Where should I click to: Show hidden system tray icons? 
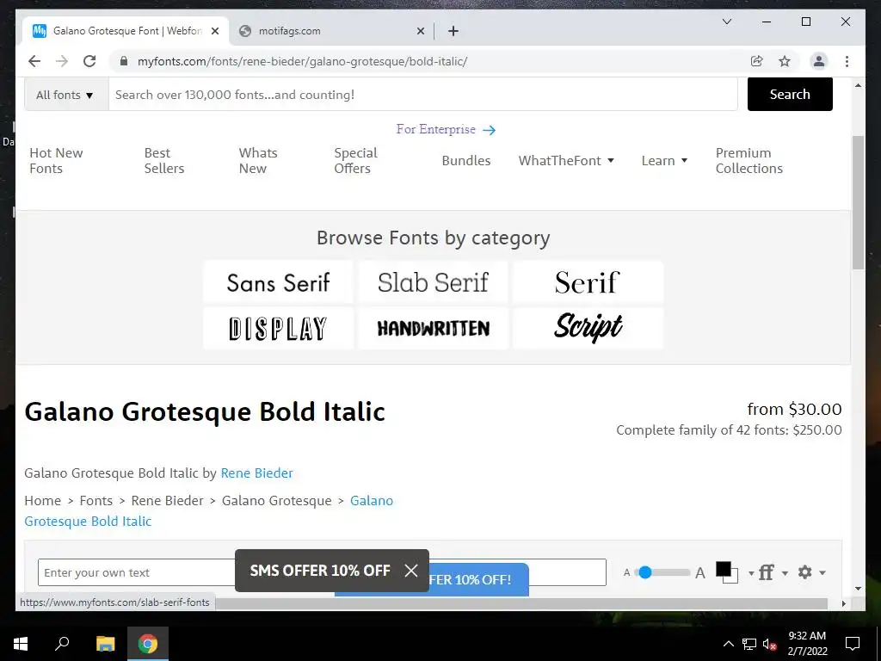pos(728,644)
